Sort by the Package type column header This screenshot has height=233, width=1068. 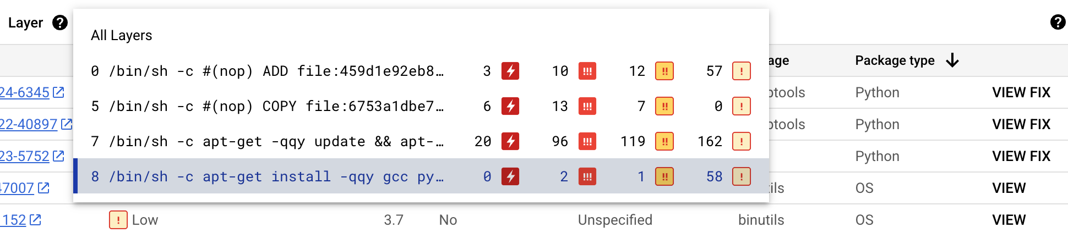click(895, 60)
